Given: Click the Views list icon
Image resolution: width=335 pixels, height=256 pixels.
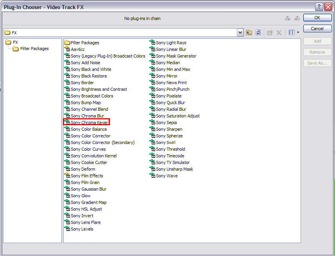Looking at the screenshot, I should [x=292, y=32].
